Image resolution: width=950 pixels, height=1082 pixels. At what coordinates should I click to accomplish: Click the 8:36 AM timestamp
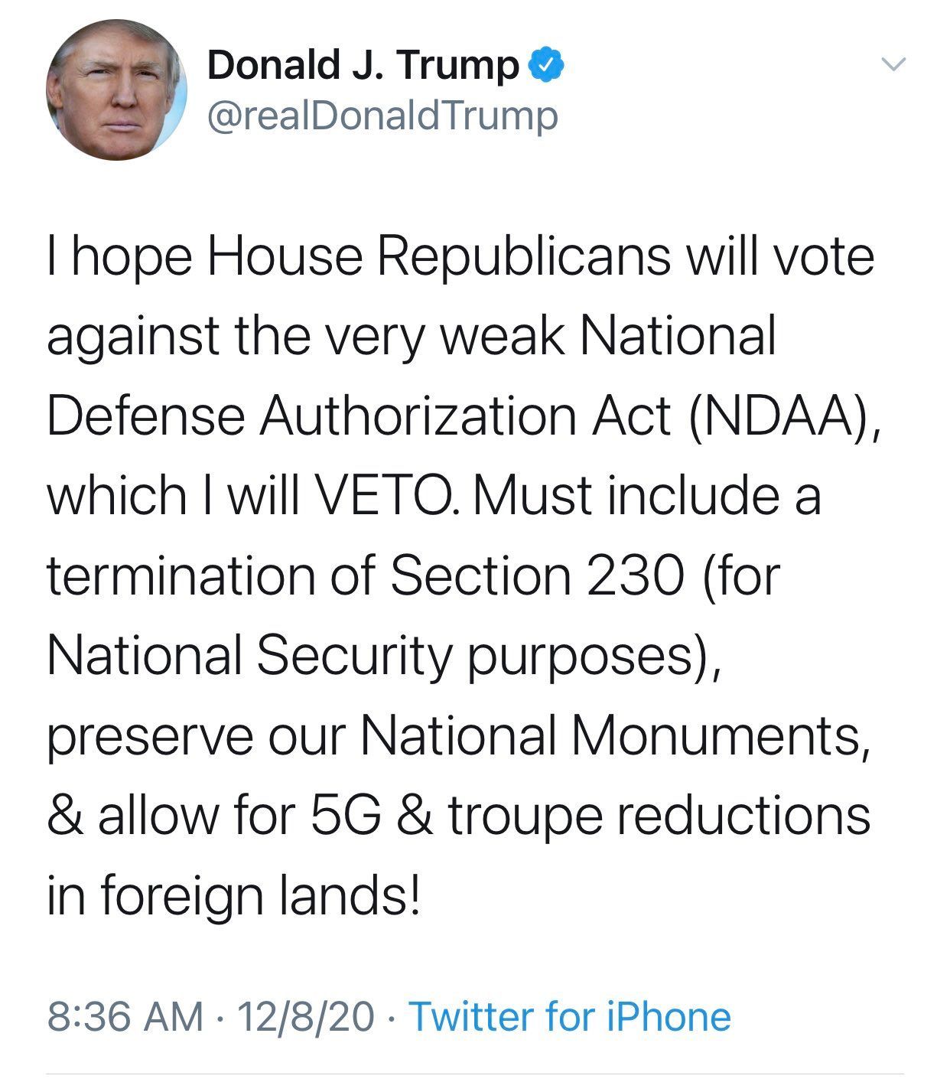[125, 1016]
